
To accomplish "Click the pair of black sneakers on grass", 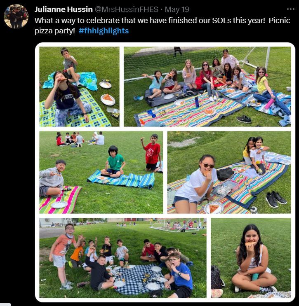I will [x=276, y=199].
